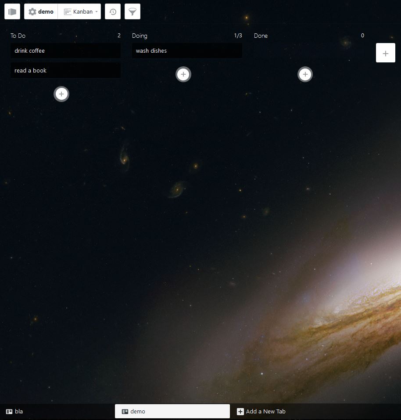Click the board icon on the bla tab
This screenshot has width=401, height=420.
pyautogui.click(x=9, y=411)
